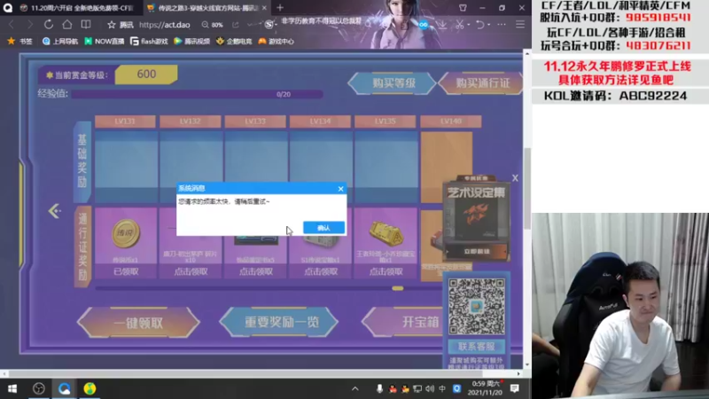Expand hidden tray icons chevron
Screen dimensions: 709x399
click(355, 388)
